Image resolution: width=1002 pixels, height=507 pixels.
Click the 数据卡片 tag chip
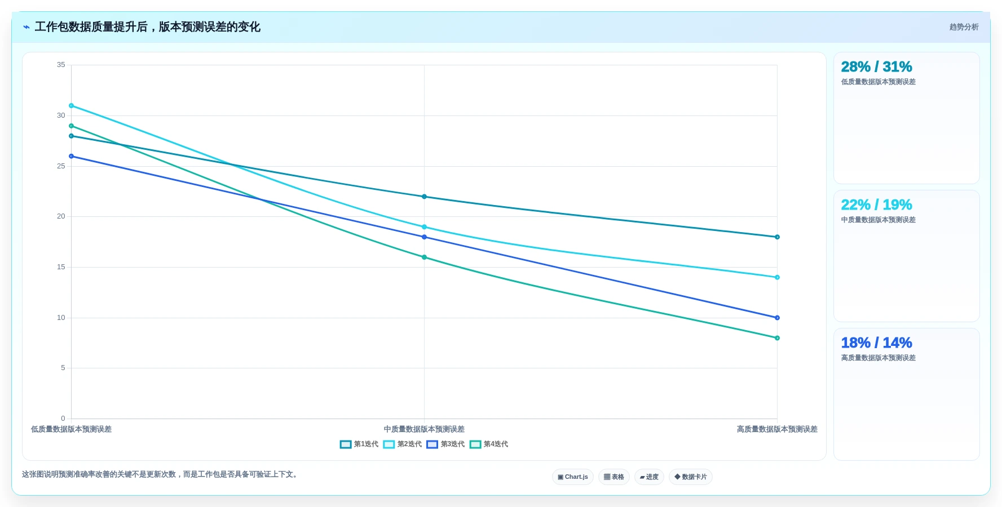691,477
